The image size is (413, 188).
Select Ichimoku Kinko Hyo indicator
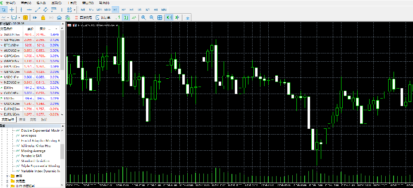(x=36, y=145)
